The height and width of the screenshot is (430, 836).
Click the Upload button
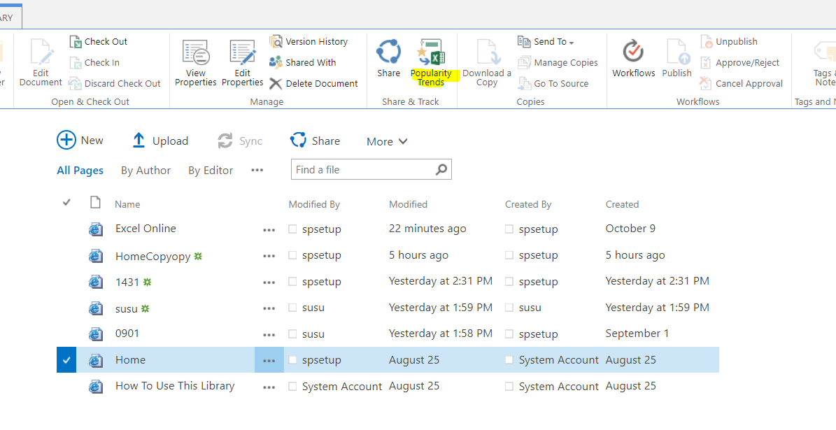(160, 141)
